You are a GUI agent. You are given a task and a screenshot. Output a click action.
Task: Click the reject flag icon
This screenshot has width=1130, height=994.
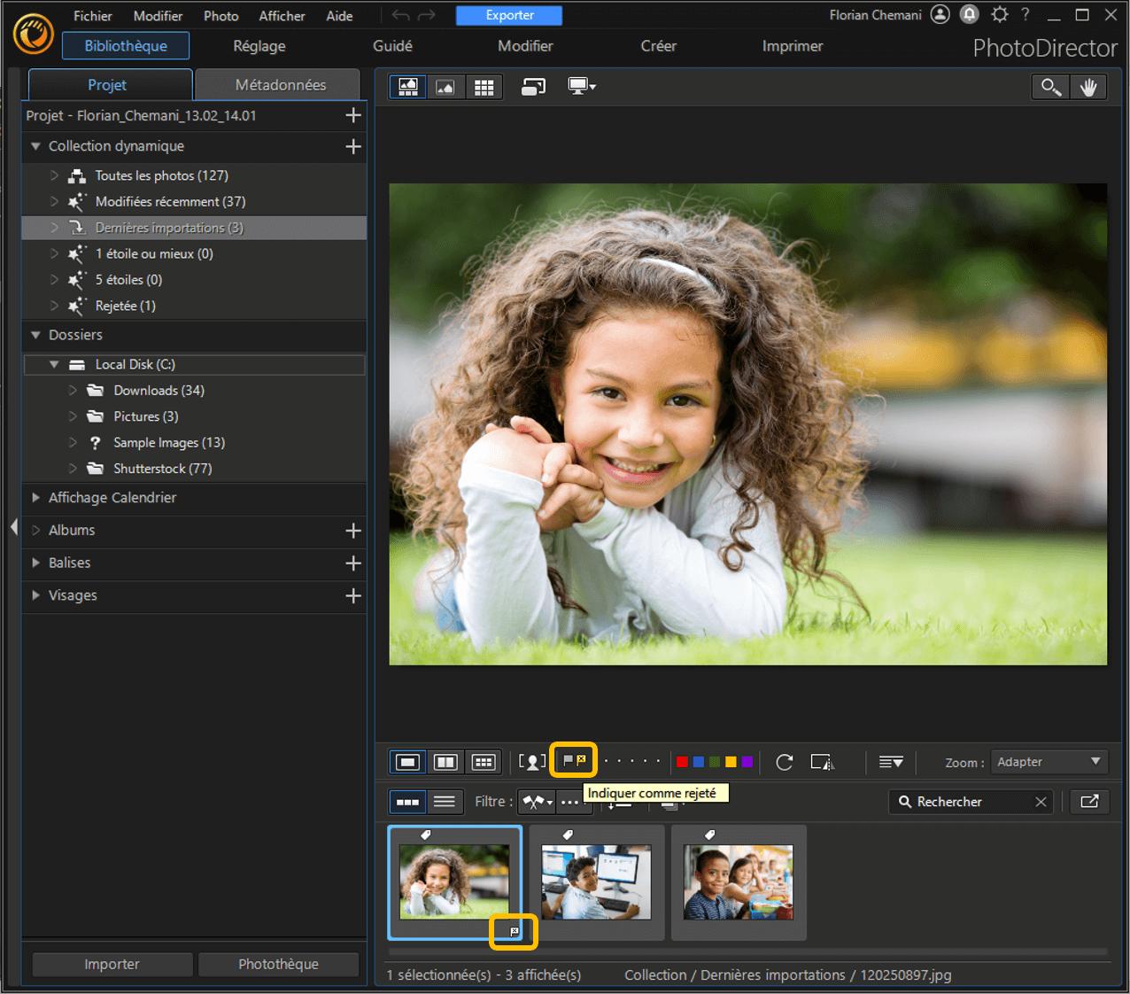coord(581,760)
